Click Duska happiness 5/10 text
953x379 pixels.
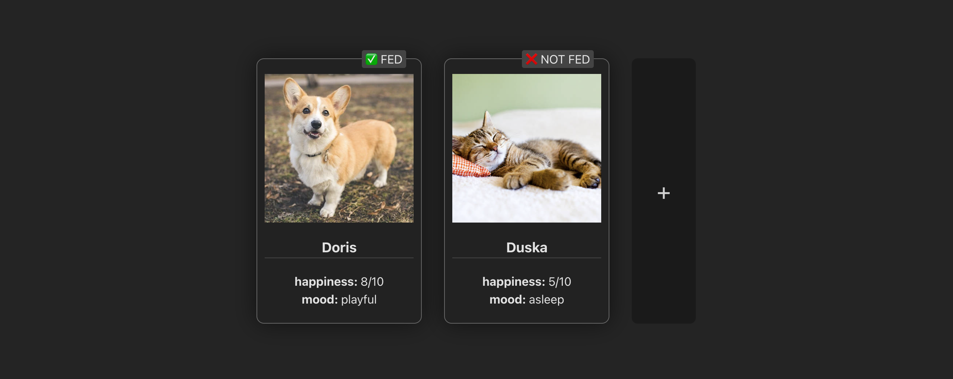point(527,282)
